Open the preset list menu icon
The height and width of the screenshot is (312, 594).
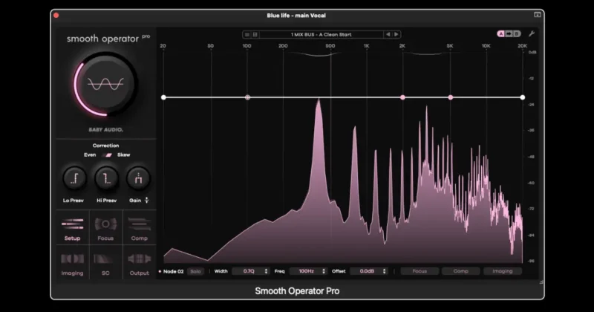pyautogui.click(x=247, y=34)
